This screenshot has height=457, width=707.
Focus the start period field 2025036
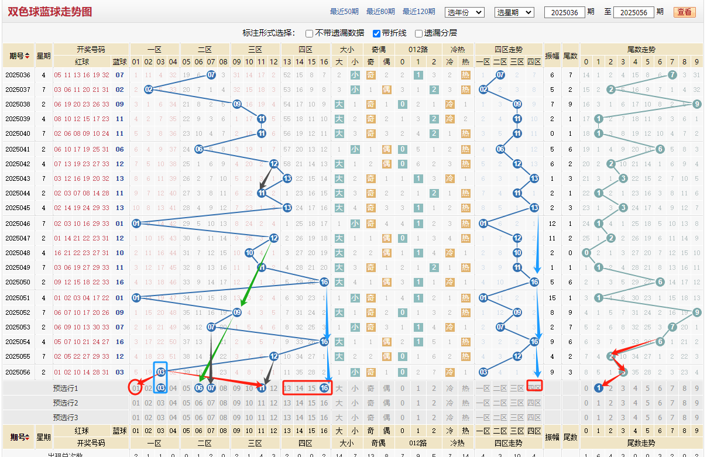pos(564,12)
